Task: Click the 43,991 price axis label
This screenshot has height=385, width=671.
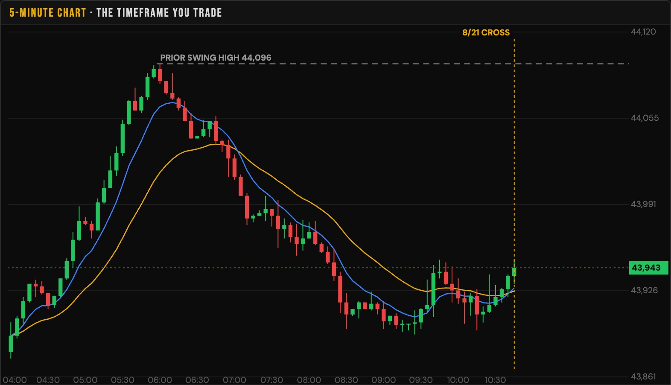Action: coord(643,204)
